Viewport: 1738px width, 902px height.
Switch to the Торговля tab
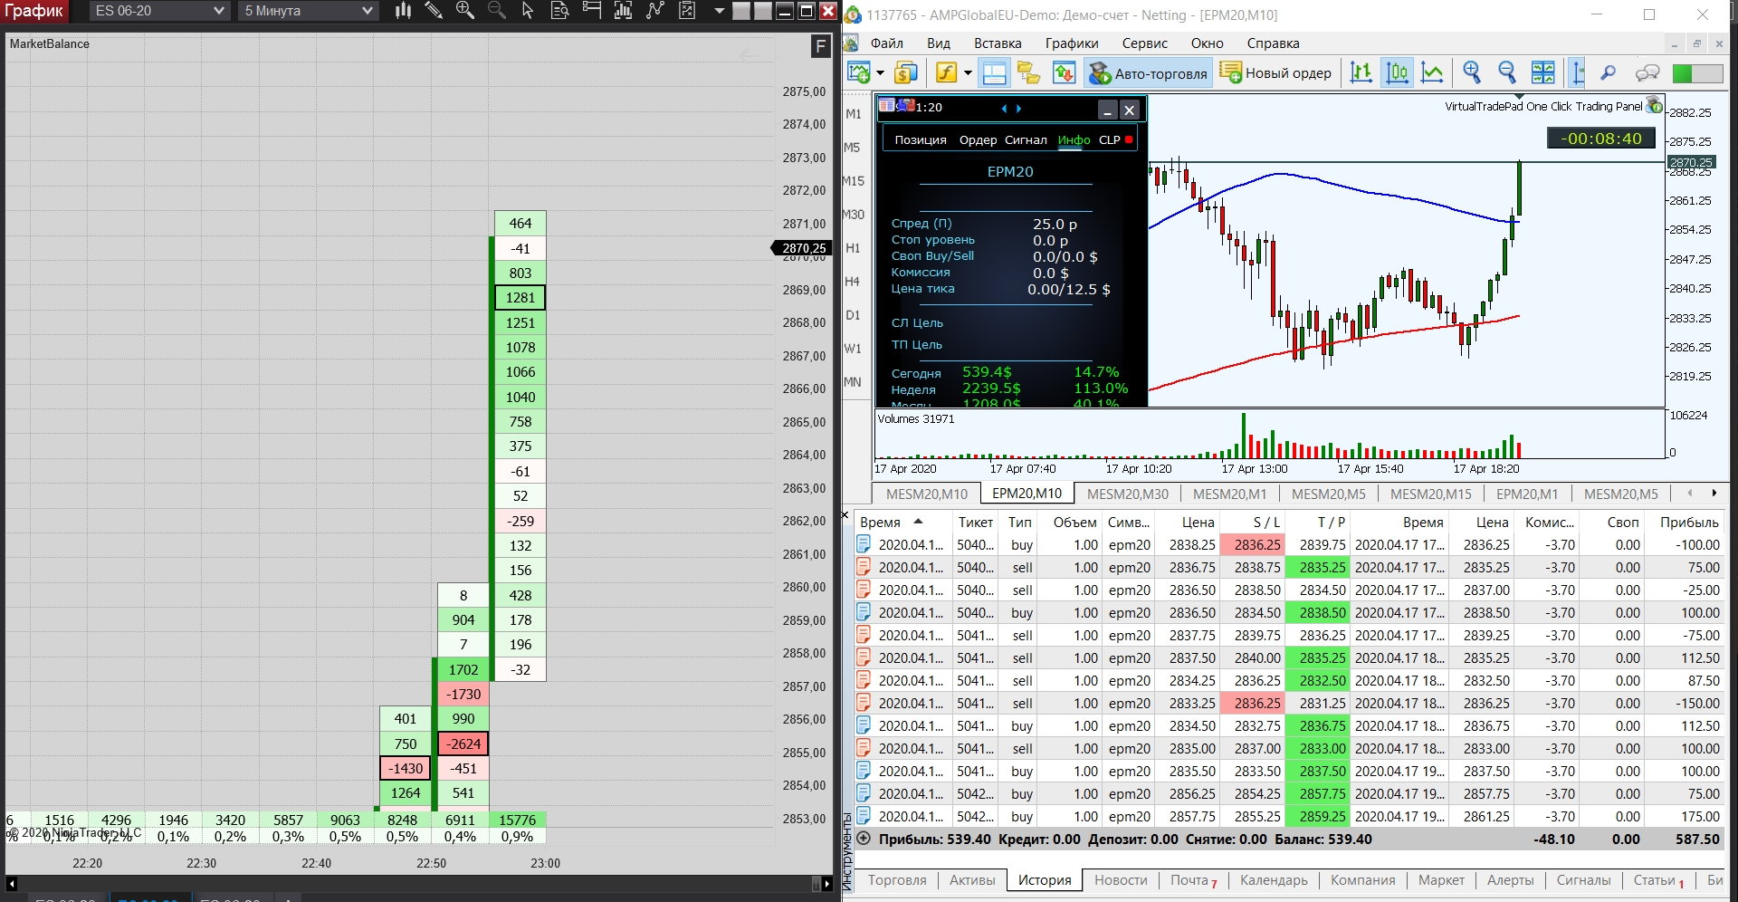click(x=897, y=880)
